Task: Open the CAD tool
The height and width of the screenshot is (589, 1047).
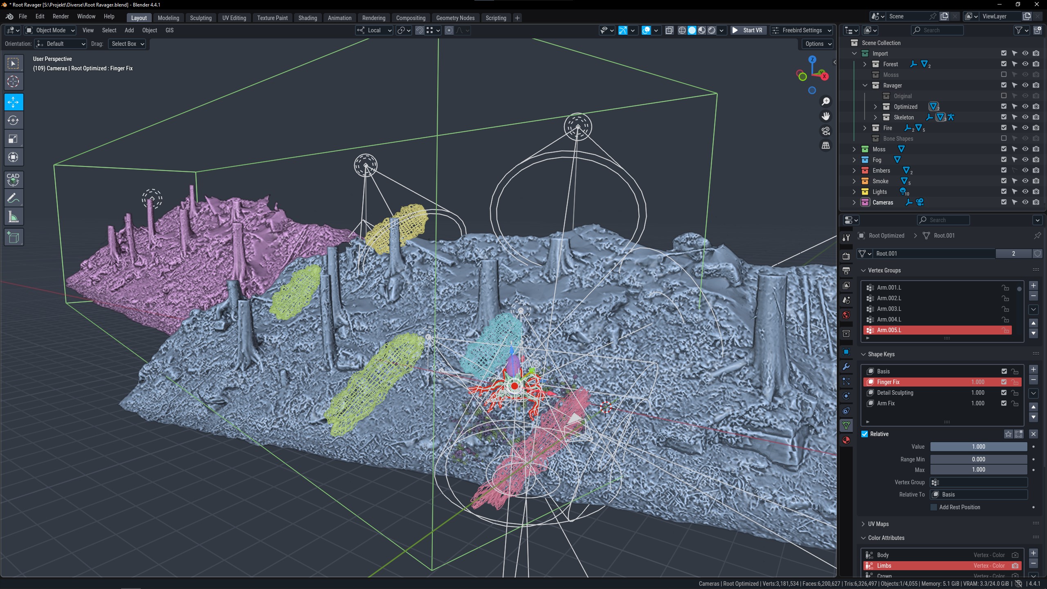Action: [13, 180]
